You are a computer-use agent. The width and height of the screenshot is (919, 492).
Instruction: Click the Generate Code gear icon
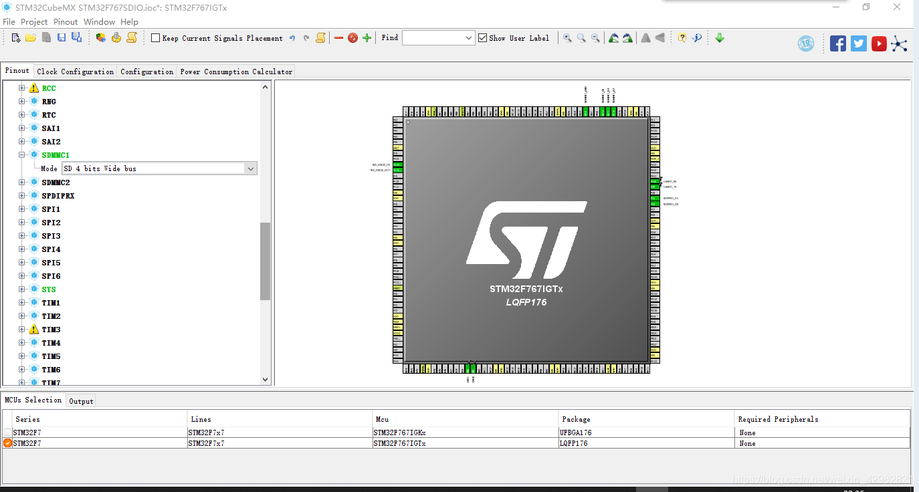[116, 38]
